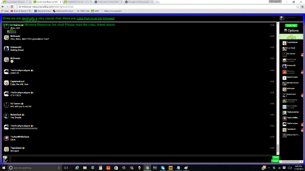Open the 'rules that must be followed' link

pyautogui.click(x=95, y=19)
